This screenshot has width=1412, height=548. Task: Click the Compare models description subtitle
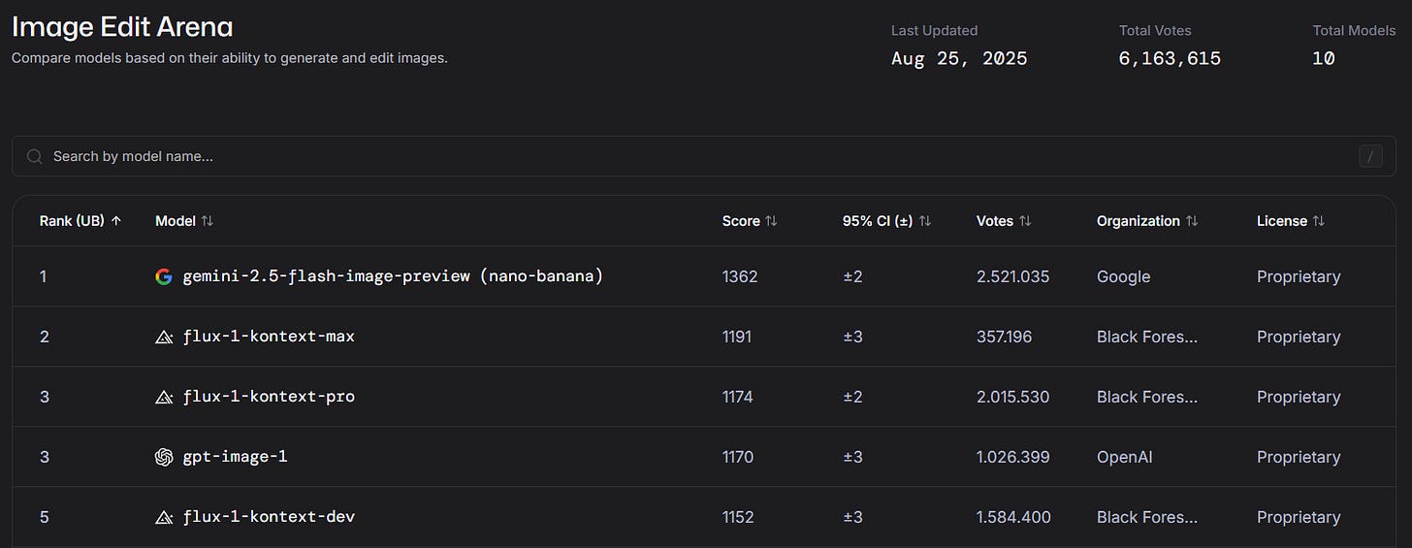pyautogui.click(x=230, y=58)
